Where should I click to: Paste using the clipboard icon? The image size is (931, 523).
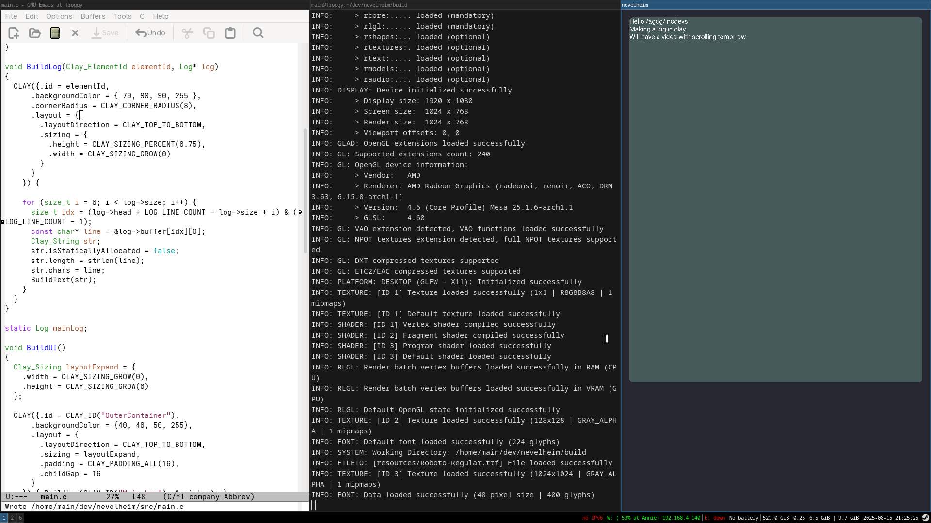pos(230,33)
